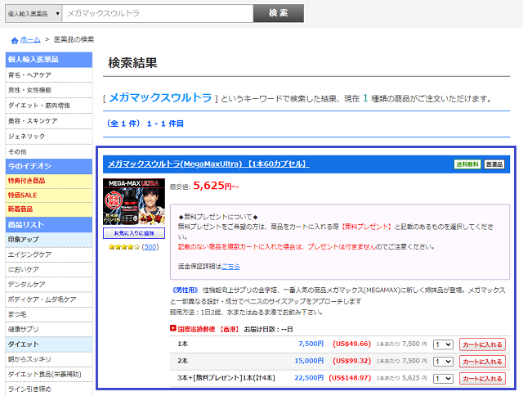Click the 国際追跡郵便【香港】 shipping label

point(208,329)
